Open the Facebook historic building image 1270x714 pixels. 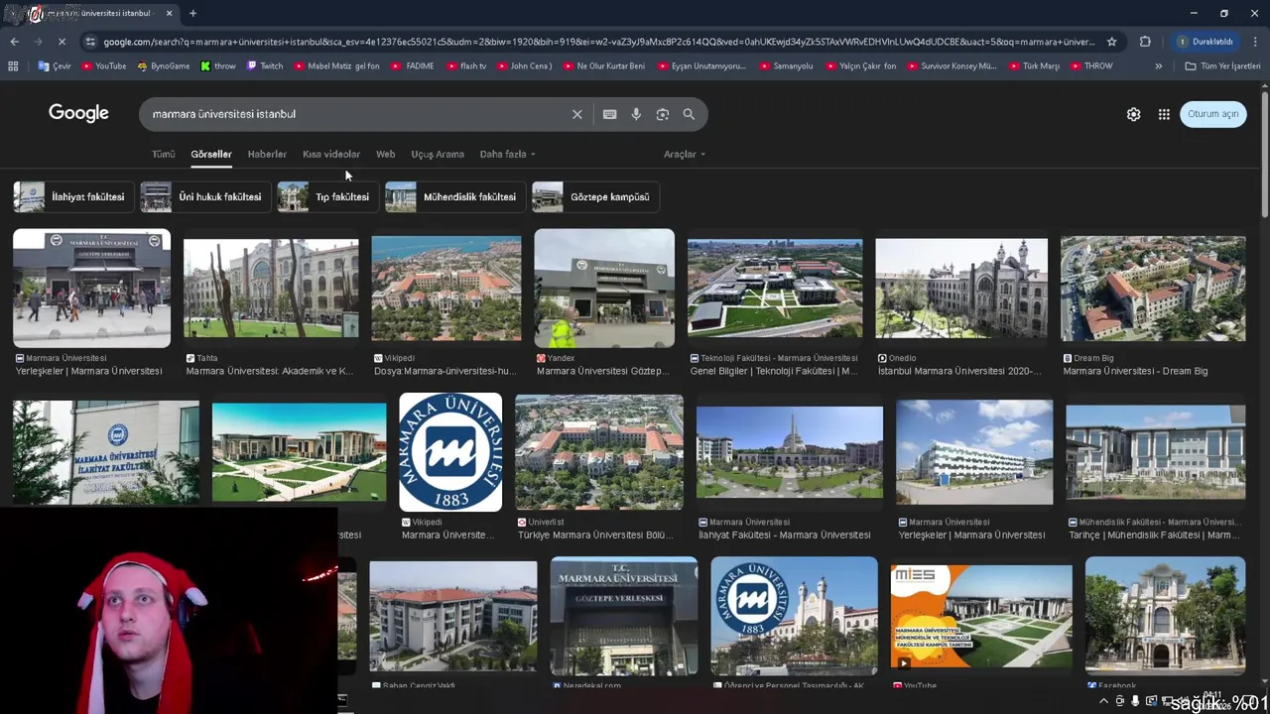(x=1165, y=616)
